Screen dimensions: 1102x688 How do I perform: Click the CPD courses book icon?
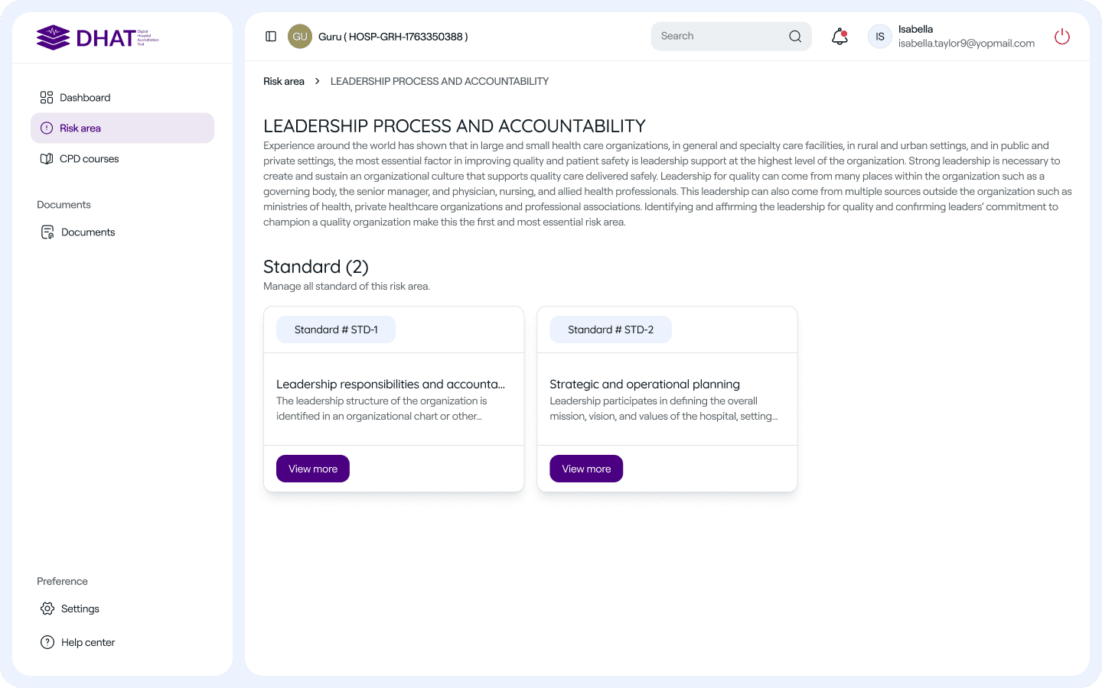47,159
